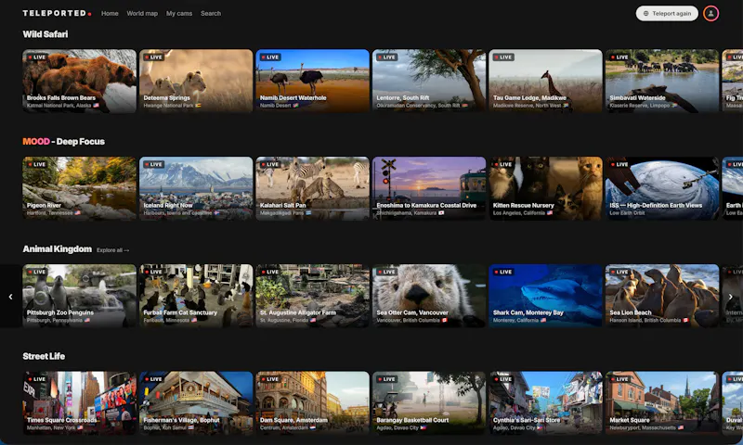
Task: Open the Sea Lion Beach cam
Action: (x=662, y=296)
